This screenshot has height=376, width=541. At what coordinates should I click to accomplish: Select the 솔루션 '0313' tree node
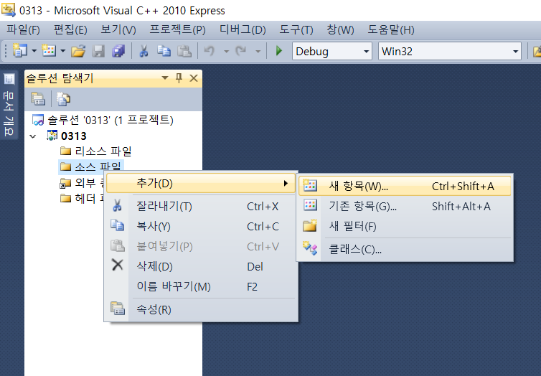[110, 120]
